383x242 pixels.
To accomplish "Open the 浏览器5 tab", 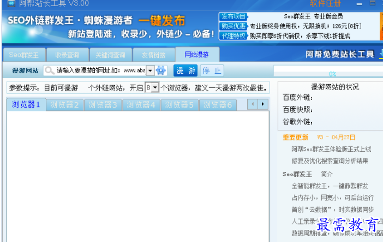I will 179,105.
